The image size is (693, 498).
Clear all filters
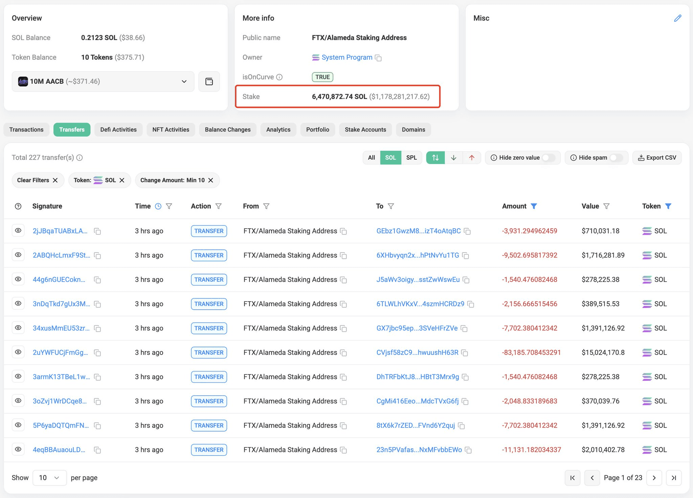[37, 180]
